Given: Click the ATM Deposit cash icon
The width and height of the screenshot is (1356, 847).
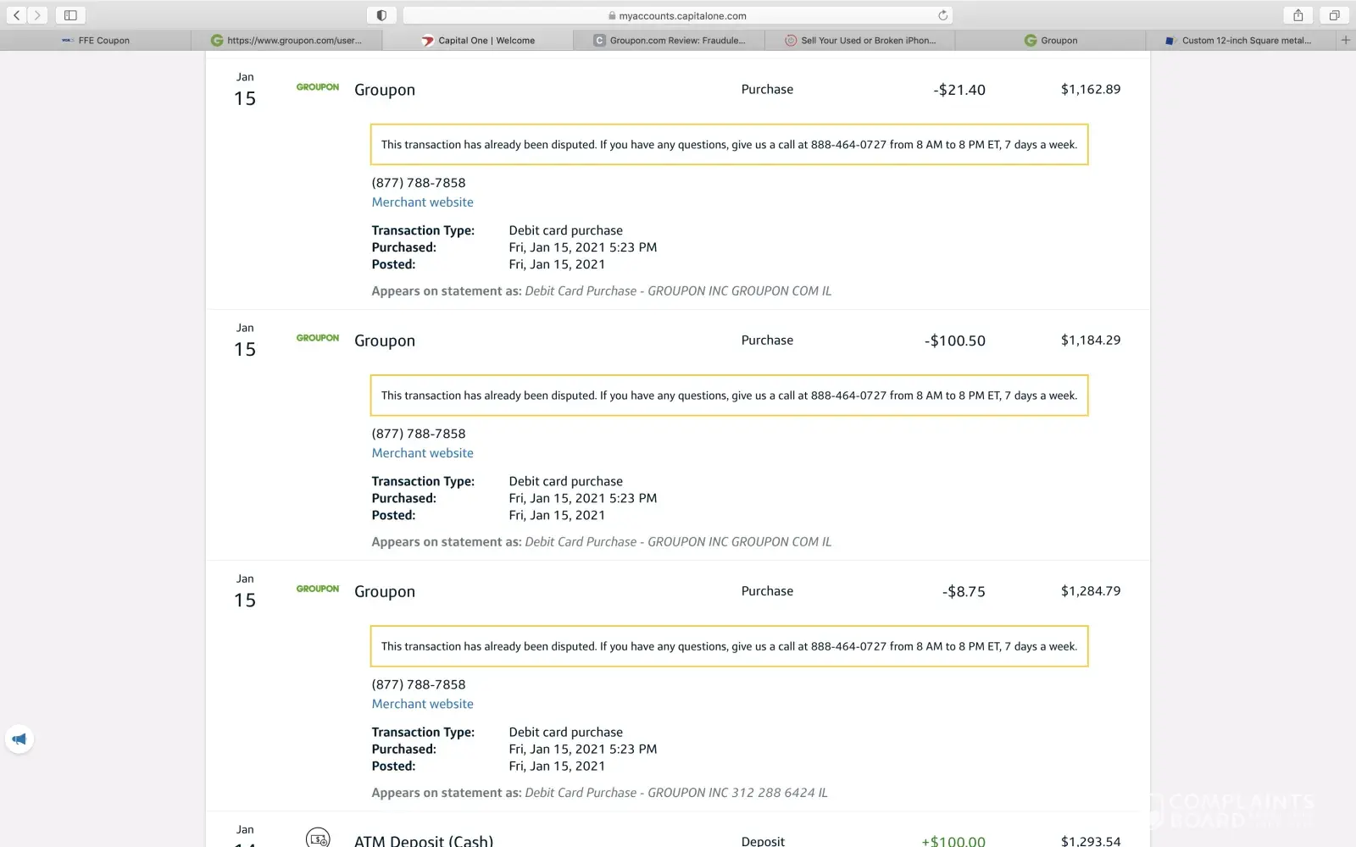Looking at the screenshot, I should (318, 839).
